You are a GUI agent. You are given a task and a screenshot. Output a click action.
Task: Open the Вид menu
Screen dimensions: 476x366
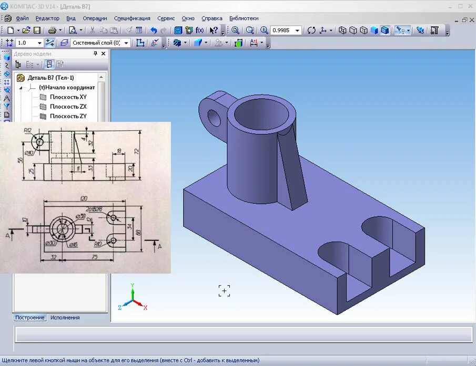pos(70,18)
